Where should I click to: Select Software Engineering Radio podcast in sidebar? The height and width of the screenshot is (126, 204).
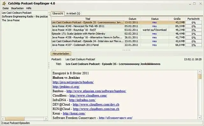25,17
